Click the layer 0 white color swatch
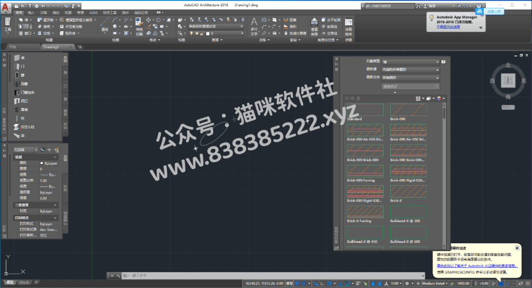This screenshot has height=288, width=532. 208,33
